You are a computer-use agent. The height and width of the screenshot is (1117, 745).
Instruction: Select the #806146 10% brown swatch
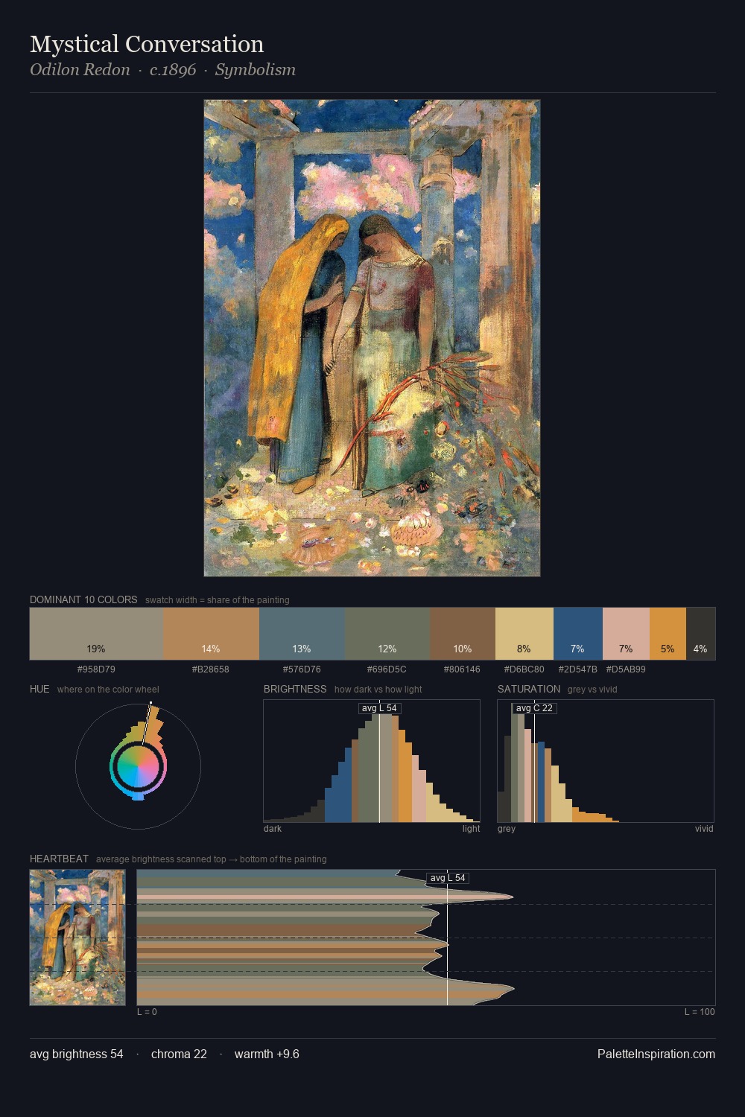[462, 634]
